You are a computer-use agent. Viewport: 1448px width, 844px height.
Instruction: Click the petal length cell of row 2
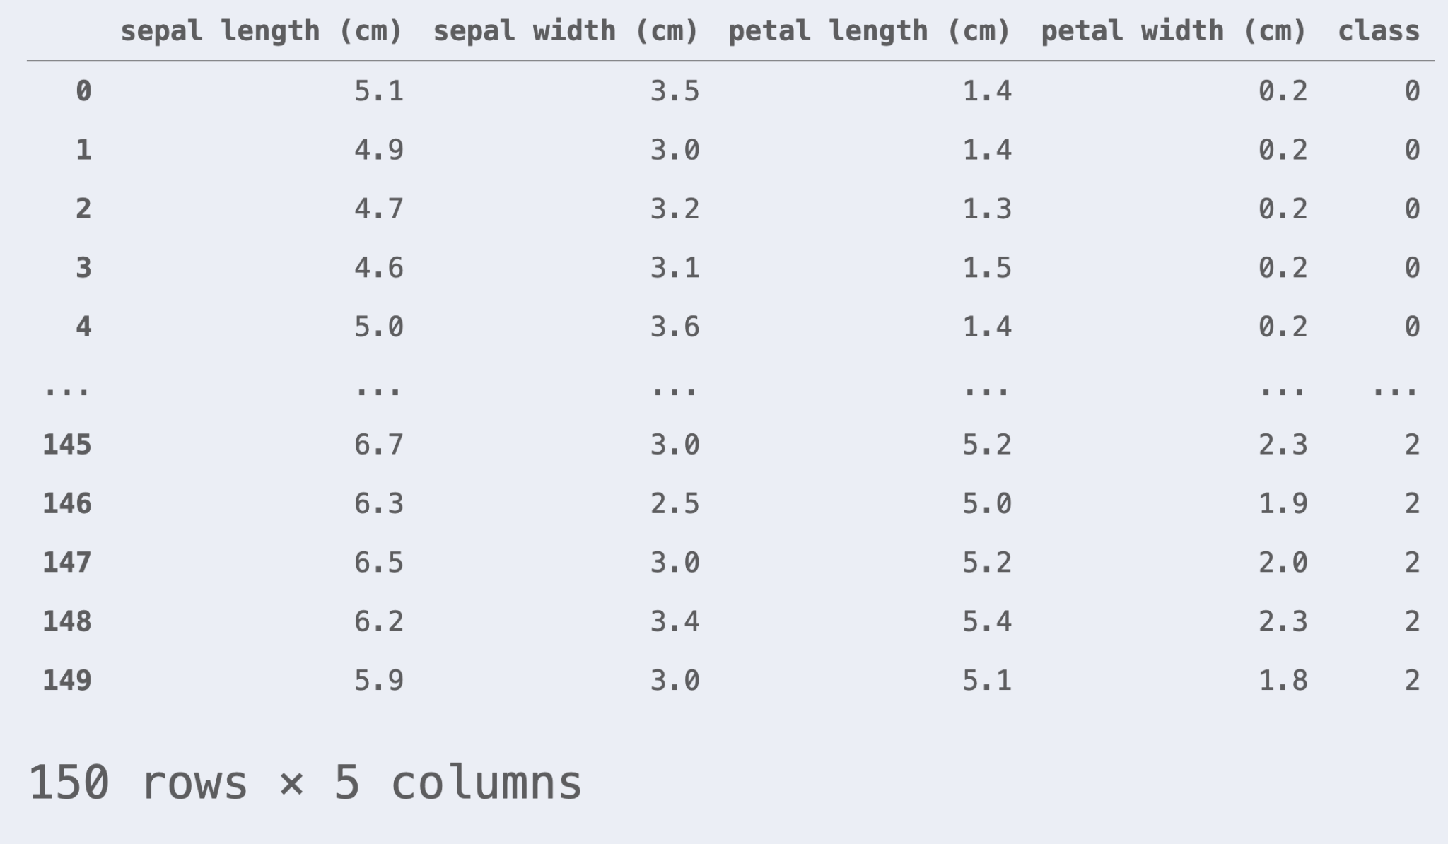point(987,209)
